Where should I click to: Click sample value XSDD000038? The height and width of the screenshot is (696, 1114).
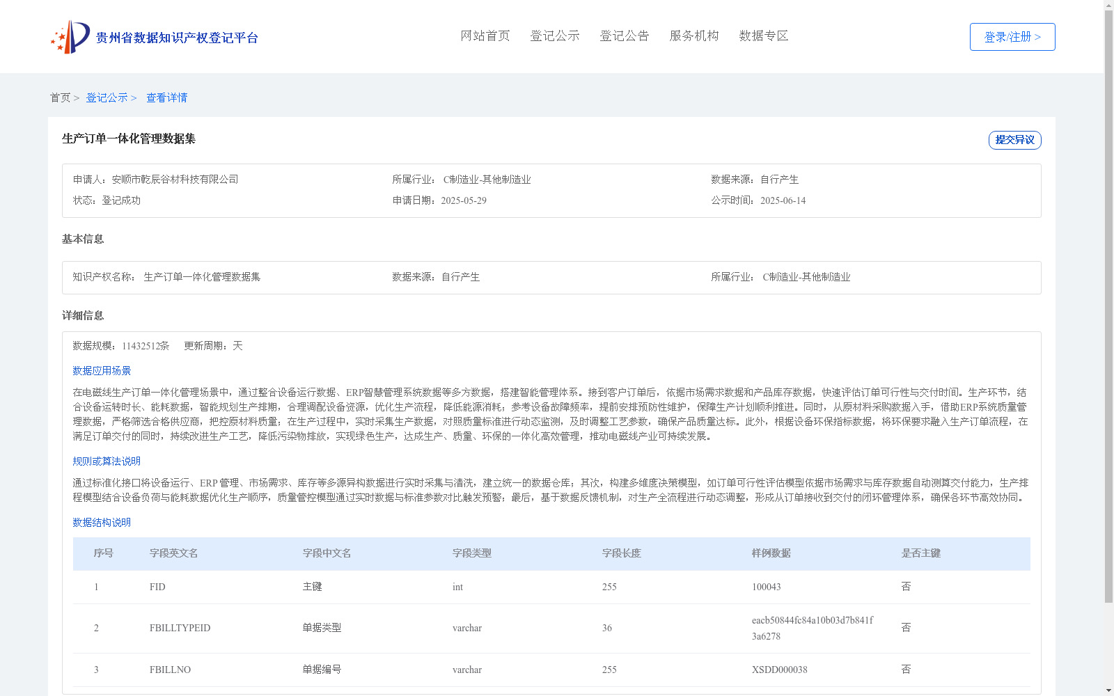[x=779, y=670]
